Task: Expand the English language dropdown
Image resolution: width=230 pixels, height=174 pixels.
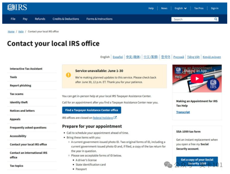Action: [180, 8]
